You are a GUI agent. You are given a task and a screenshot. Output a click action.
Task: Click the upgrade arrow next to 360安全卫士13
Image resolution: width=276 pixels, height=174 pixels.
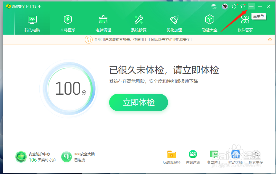[x=39, y=6]
